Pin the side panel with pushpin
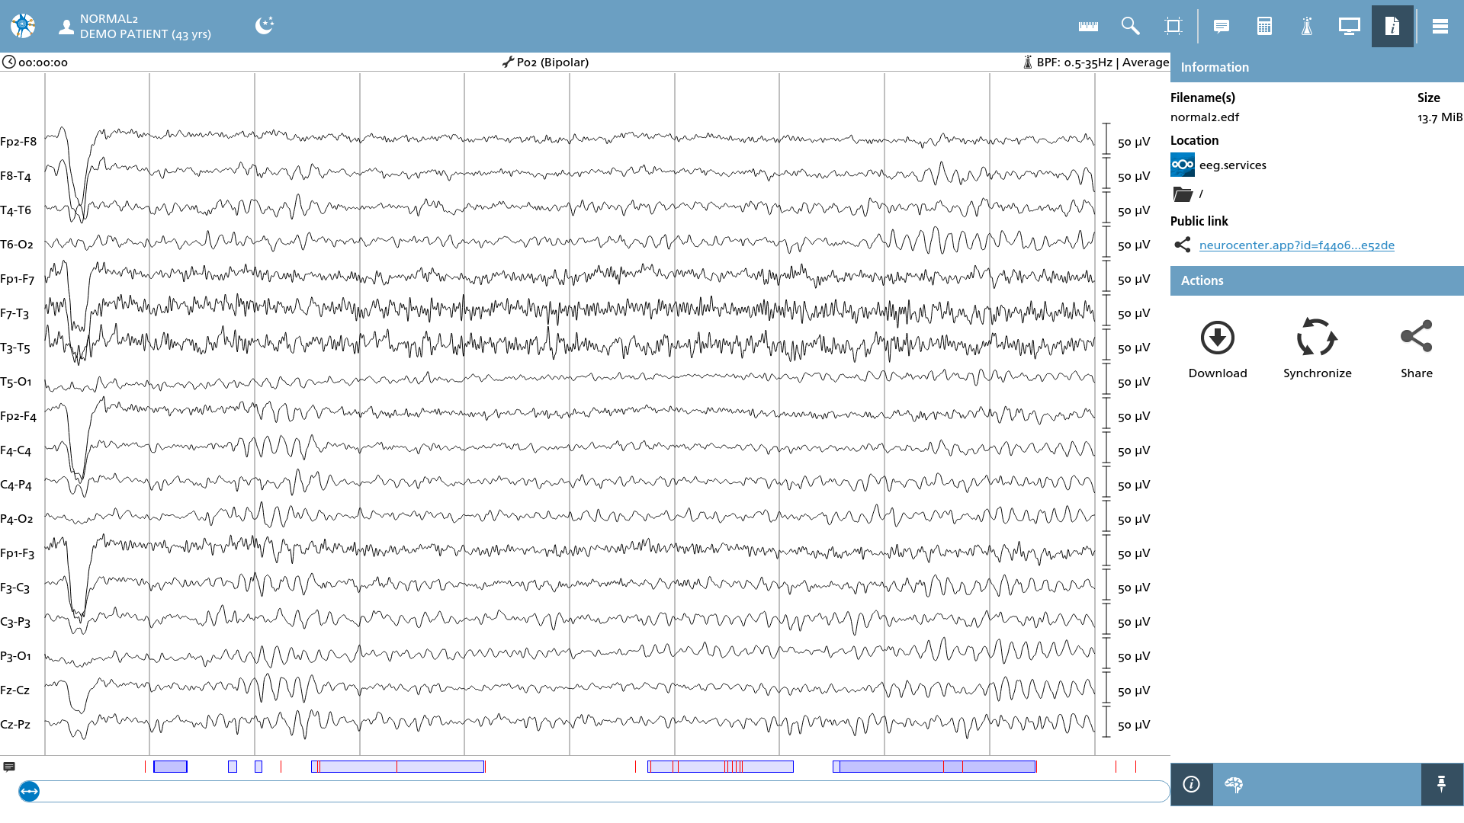 coord(1441,784)
